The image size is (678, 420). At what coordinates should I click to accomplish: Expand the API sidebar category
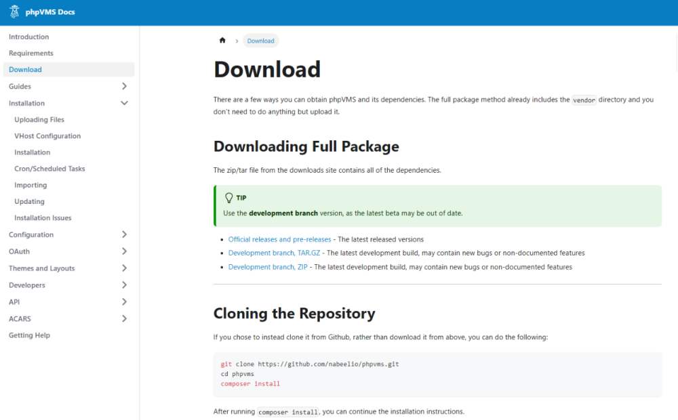coord(124,302)
